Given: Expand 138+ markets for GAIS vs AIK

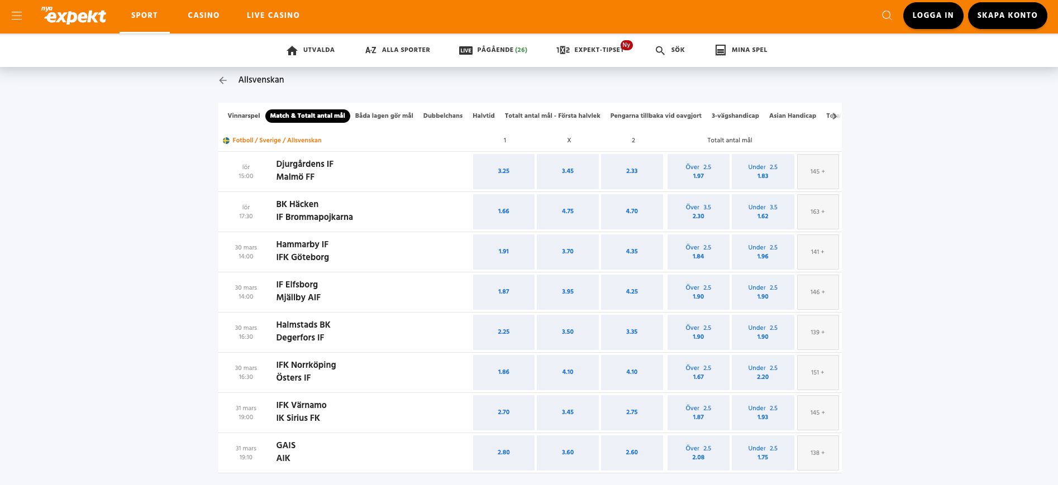Looking at the screenshot, I should coord(818,453).
